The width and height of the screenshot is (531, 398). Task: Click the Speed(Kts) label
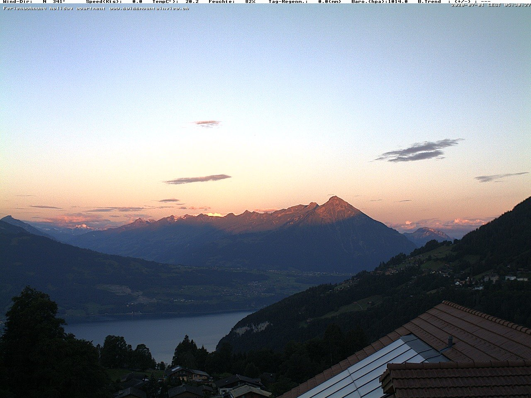point(104,2)
